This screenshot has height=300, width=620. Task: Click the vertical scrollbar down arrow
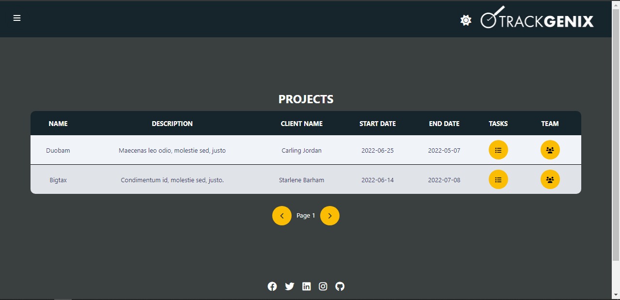(616, 294)
